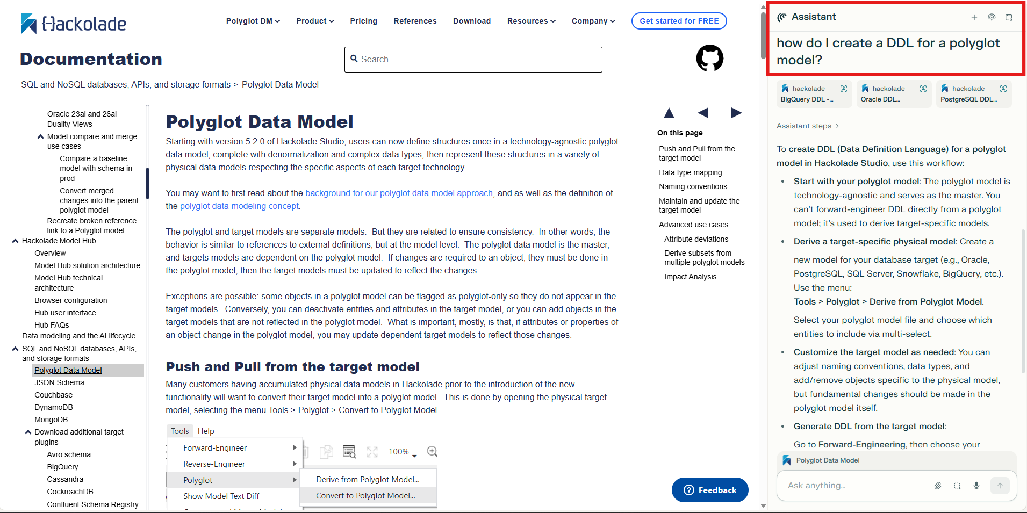Click the Hackolade logo
1027x513 pixels.
click(x=74, y=24)
